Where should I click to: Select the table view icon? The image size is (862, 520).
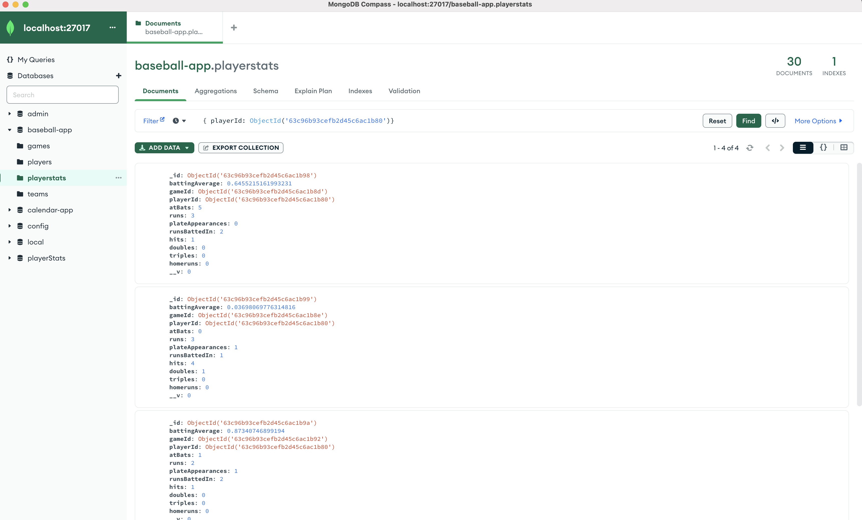[x=844, y=148]
